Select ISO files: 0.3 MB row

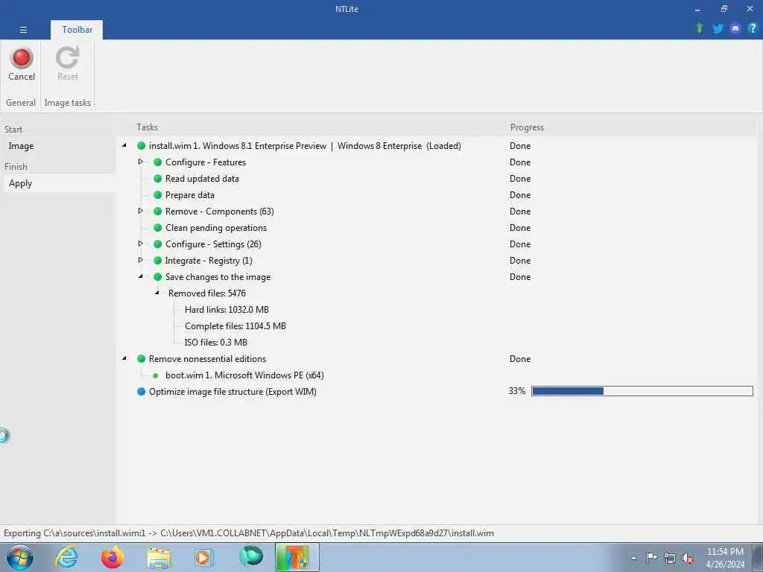[x=215, y=343]
